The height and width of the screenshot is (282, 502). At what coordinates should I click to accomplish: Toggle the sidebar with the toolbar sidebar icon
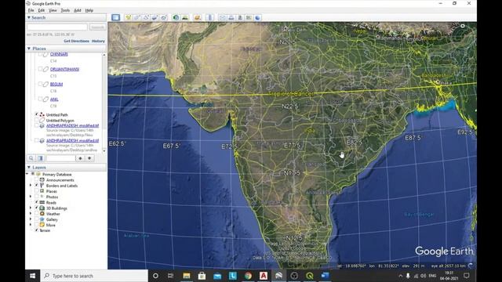pyautogui.click(x=115, y=17)
